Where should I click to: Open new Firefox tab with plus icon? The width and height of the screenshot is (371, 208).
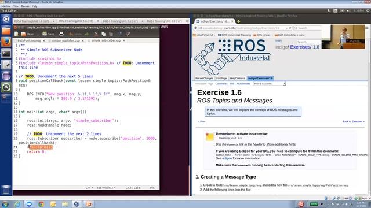[238, 21]
